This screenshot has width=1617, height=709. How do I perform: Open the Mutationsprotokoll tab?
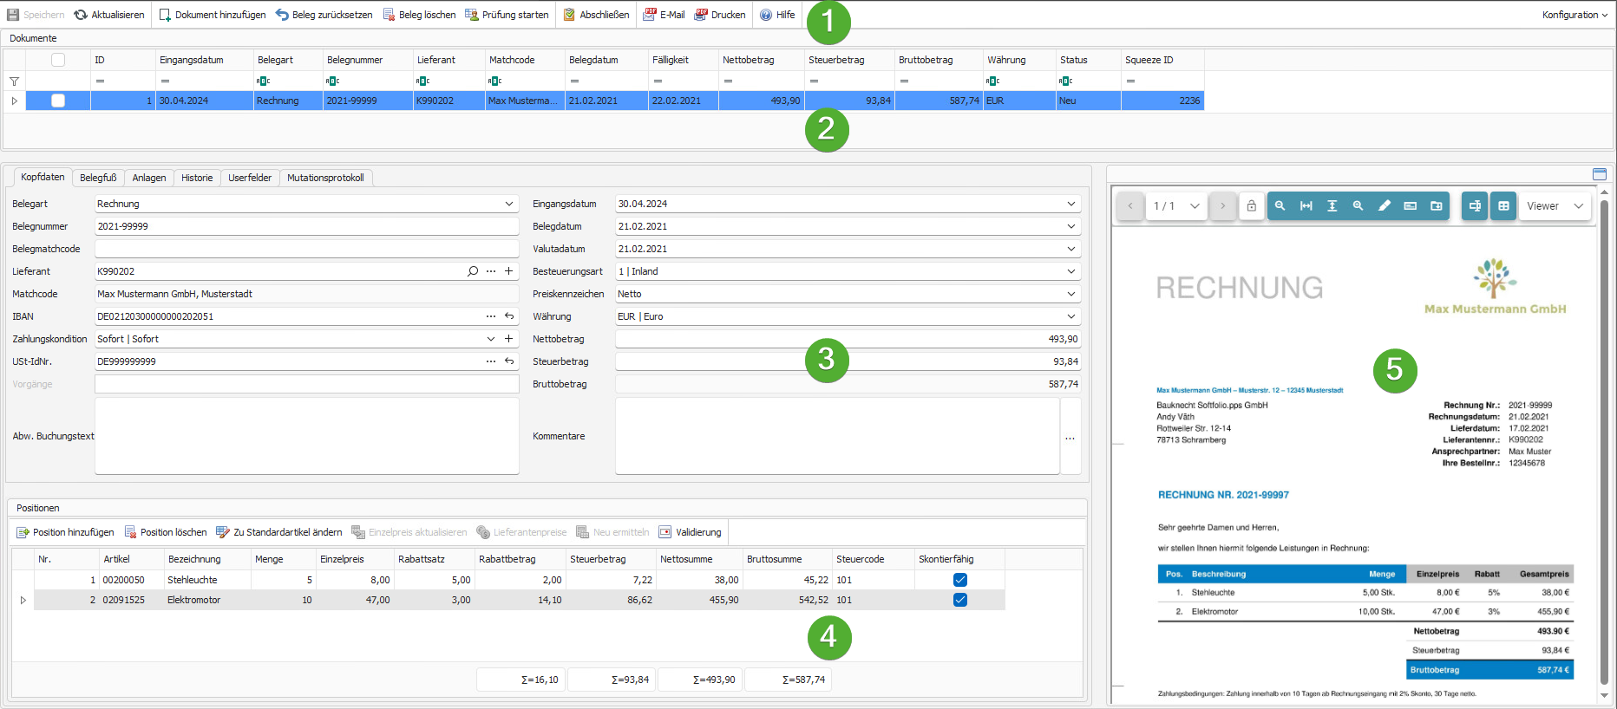(325, 178)
